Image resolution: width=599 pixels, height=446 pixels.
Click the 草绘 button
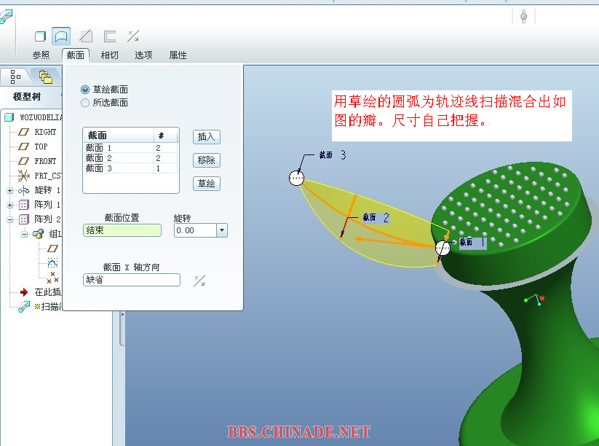[207, 183]
